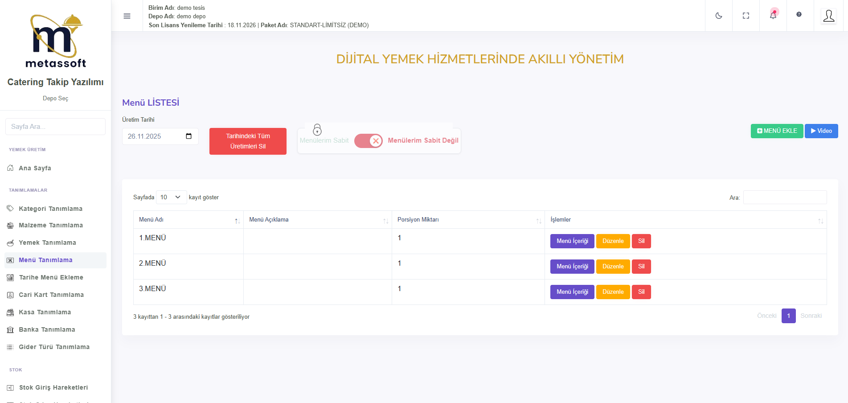The height and width of the screenshot is (403, 848).
Task: Enter fullscreen using the expand icon
Action: point(746,16)
